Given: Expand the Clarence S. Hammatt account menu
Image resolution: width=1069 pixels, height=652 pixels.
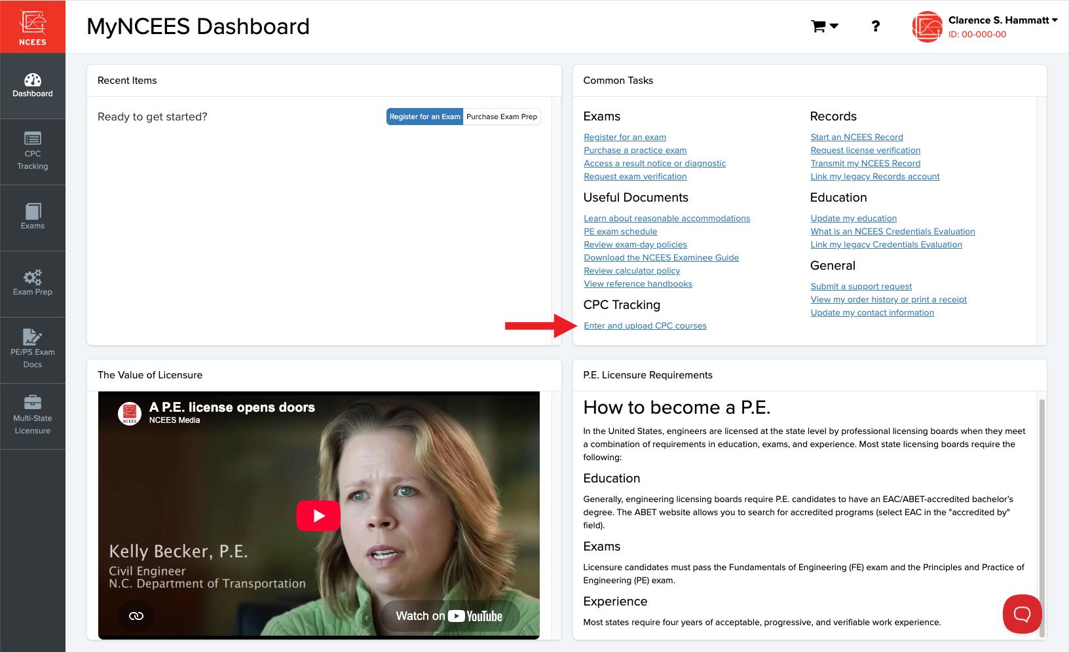Looking at the screenshot, I should pyautogui.click(x=1003, y=20).
